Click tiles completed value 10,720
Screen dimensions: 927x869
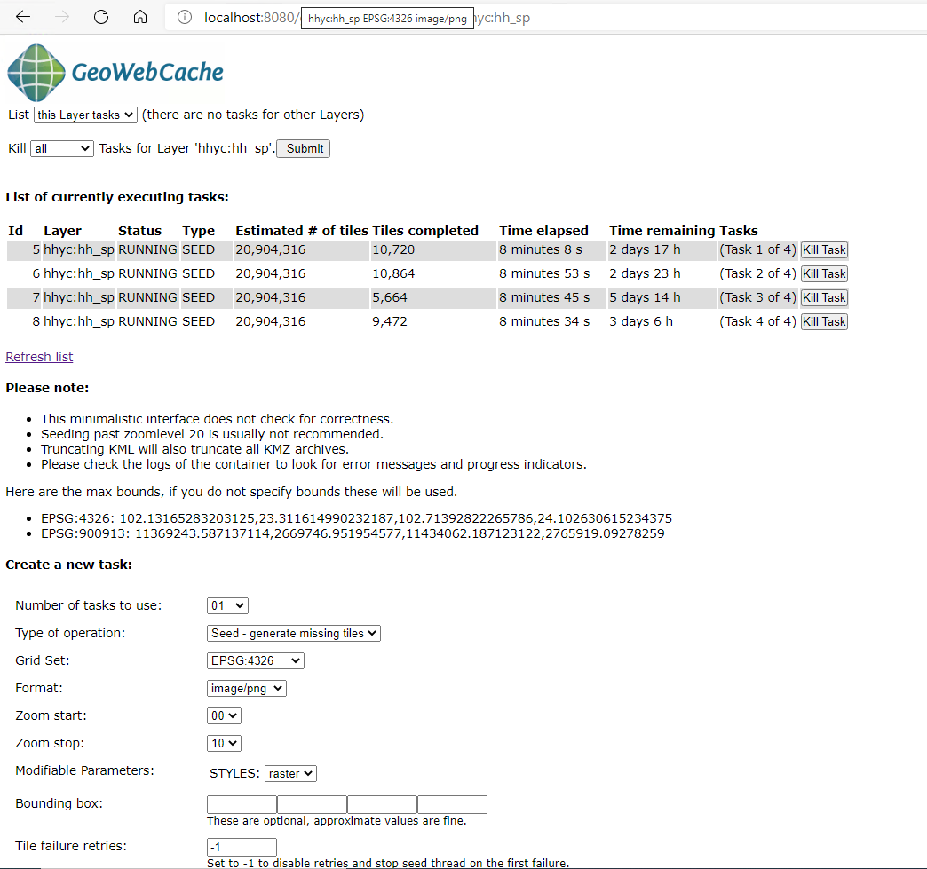click(x=393, y=250)
